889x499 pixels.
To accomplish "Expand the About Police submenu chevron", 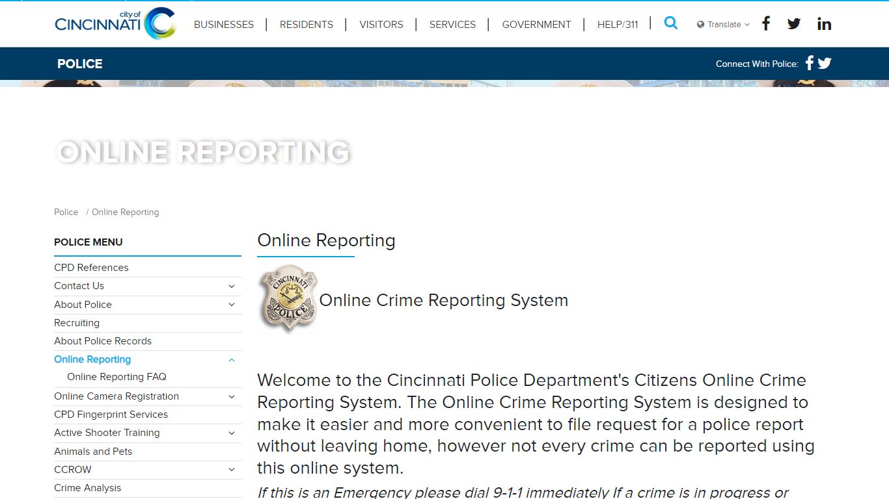I will click(232, 305).
